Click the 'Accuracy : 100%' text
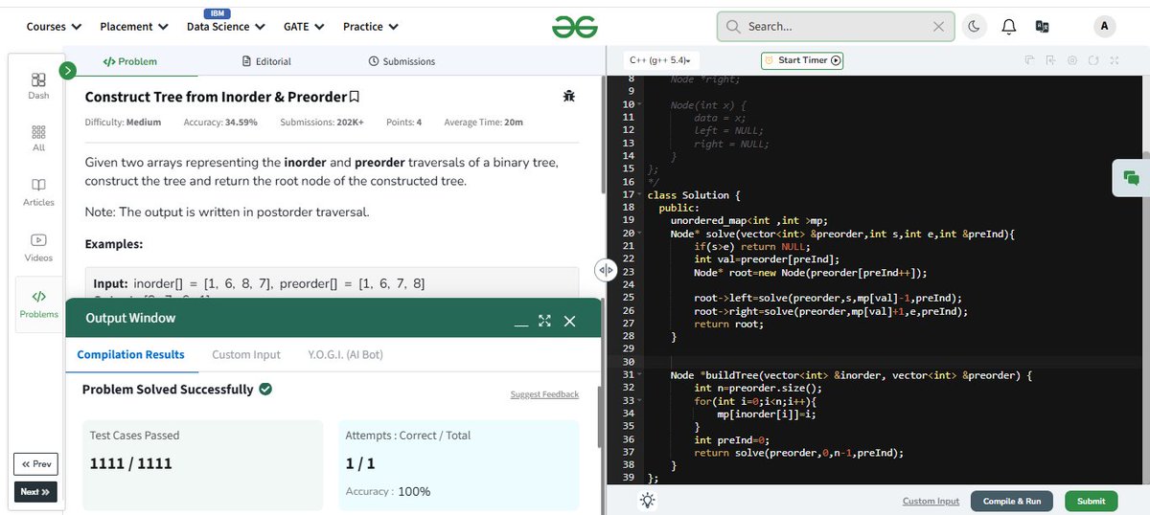This screenshot has width=1150, height=515. (388, 491)
